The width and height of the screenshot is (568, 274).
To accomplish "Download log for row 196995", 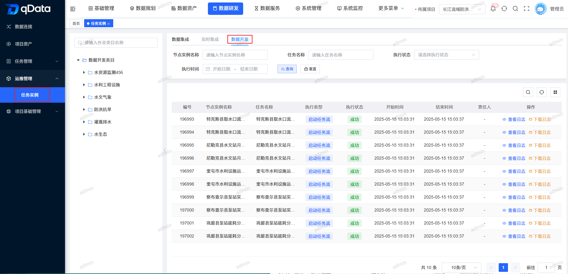I will point(540,145).
